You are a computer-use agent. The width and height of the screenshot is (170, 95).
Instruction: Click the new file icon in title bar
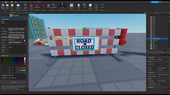coord(6,2)
